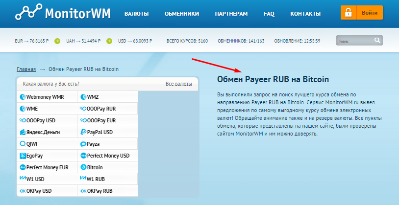Open the ВАЛЮТЫ menu item

coord(136,14)
